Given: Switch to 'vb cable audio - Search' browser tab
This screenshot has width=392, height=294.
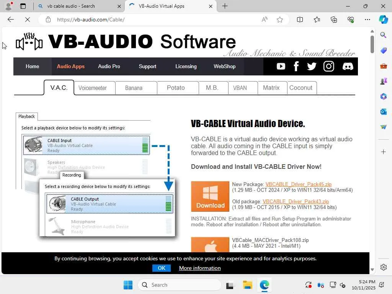Looking at the screenshot, I should pyautogui.click(x=77, y=6).
